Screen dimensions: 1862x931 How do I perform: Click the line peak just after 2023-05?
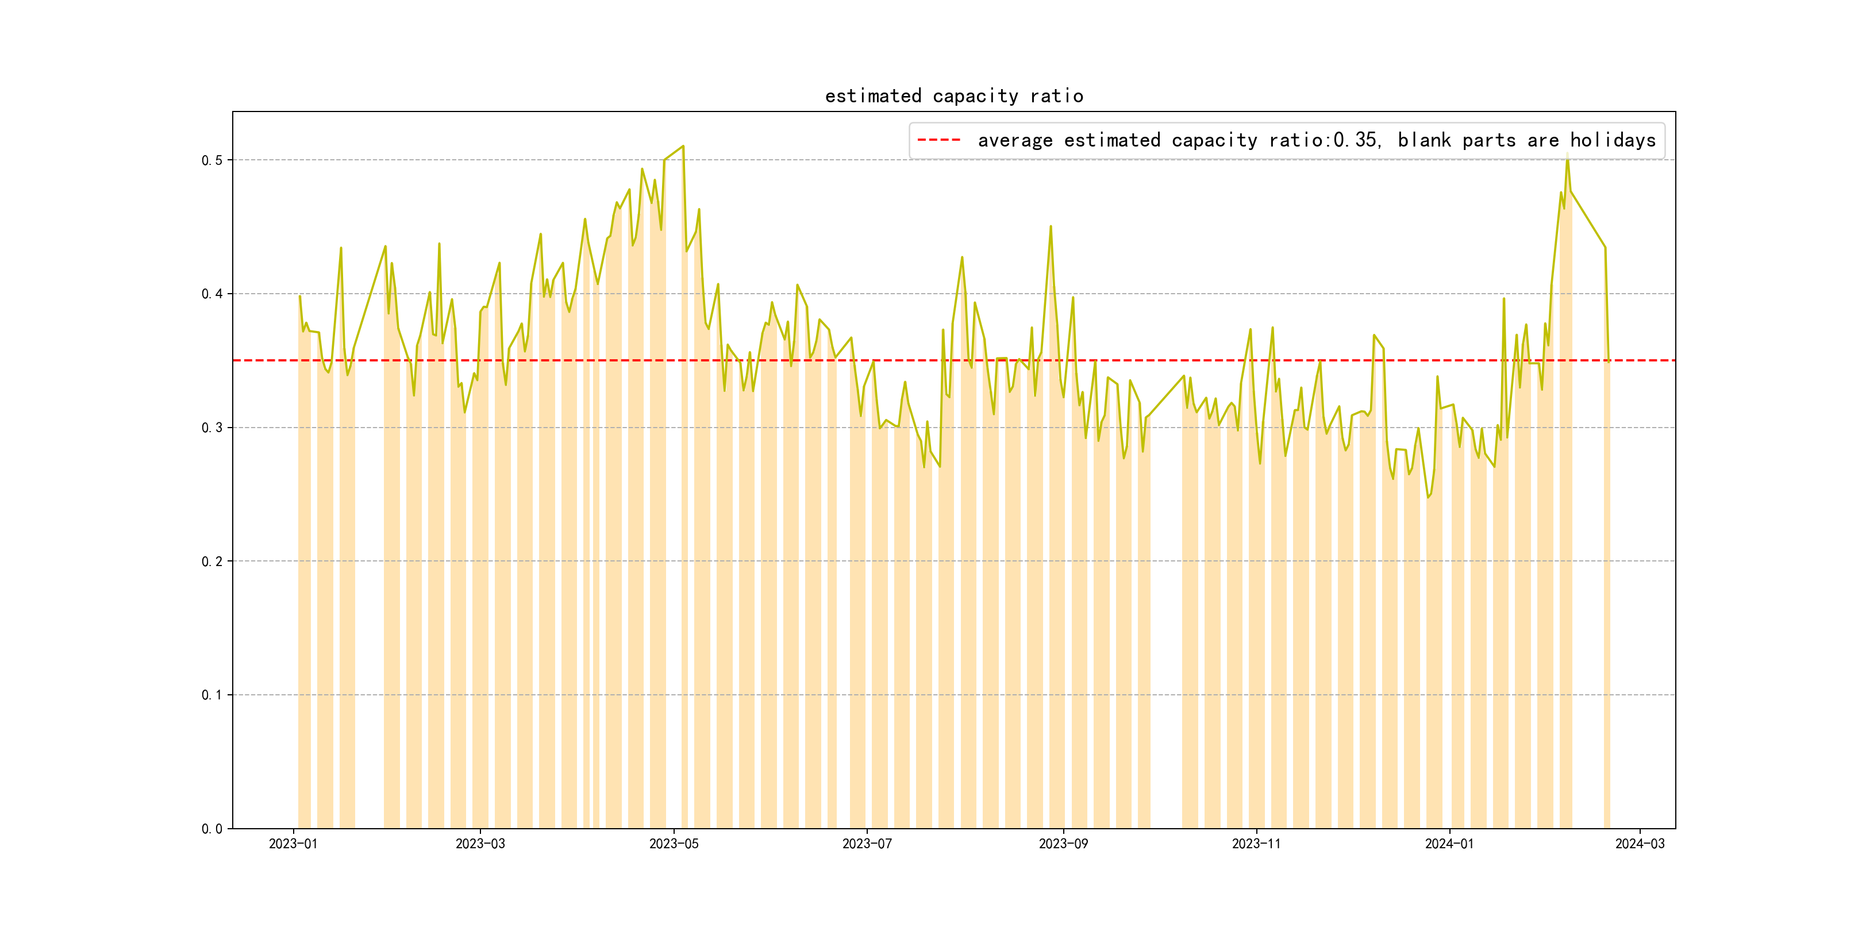pyautogui.click(x=683, y=146)
